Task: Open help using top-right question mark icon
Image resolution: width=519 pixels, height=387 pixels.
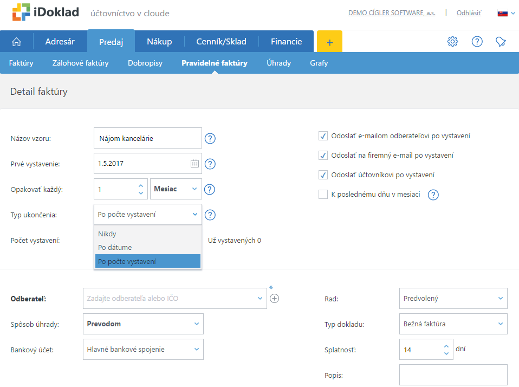Action: pyautogui.click(x=477, y=42)
